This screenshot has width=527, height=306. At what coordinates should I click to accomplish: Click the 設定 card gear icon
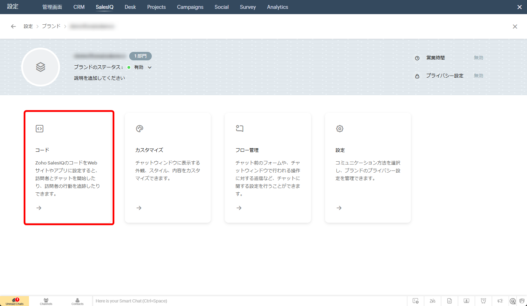(340, 129)
